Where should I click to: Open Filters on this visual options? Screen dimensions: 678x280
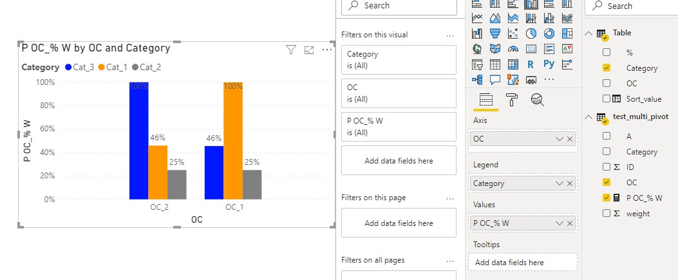pos(450,36)
